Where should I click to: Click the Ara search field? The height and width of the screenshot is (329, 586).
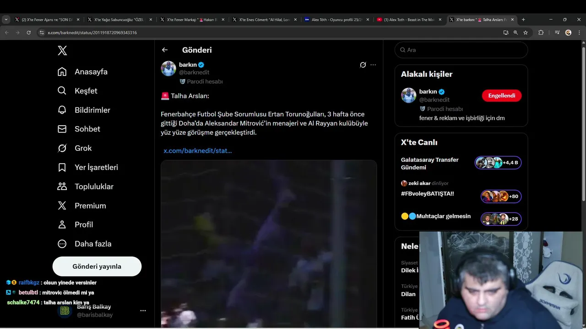pos(461,50)
